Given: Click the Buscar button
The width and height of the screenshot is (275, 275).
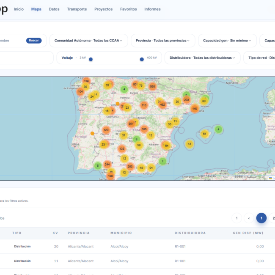Looking at the screenshot, I should [34, 41].
